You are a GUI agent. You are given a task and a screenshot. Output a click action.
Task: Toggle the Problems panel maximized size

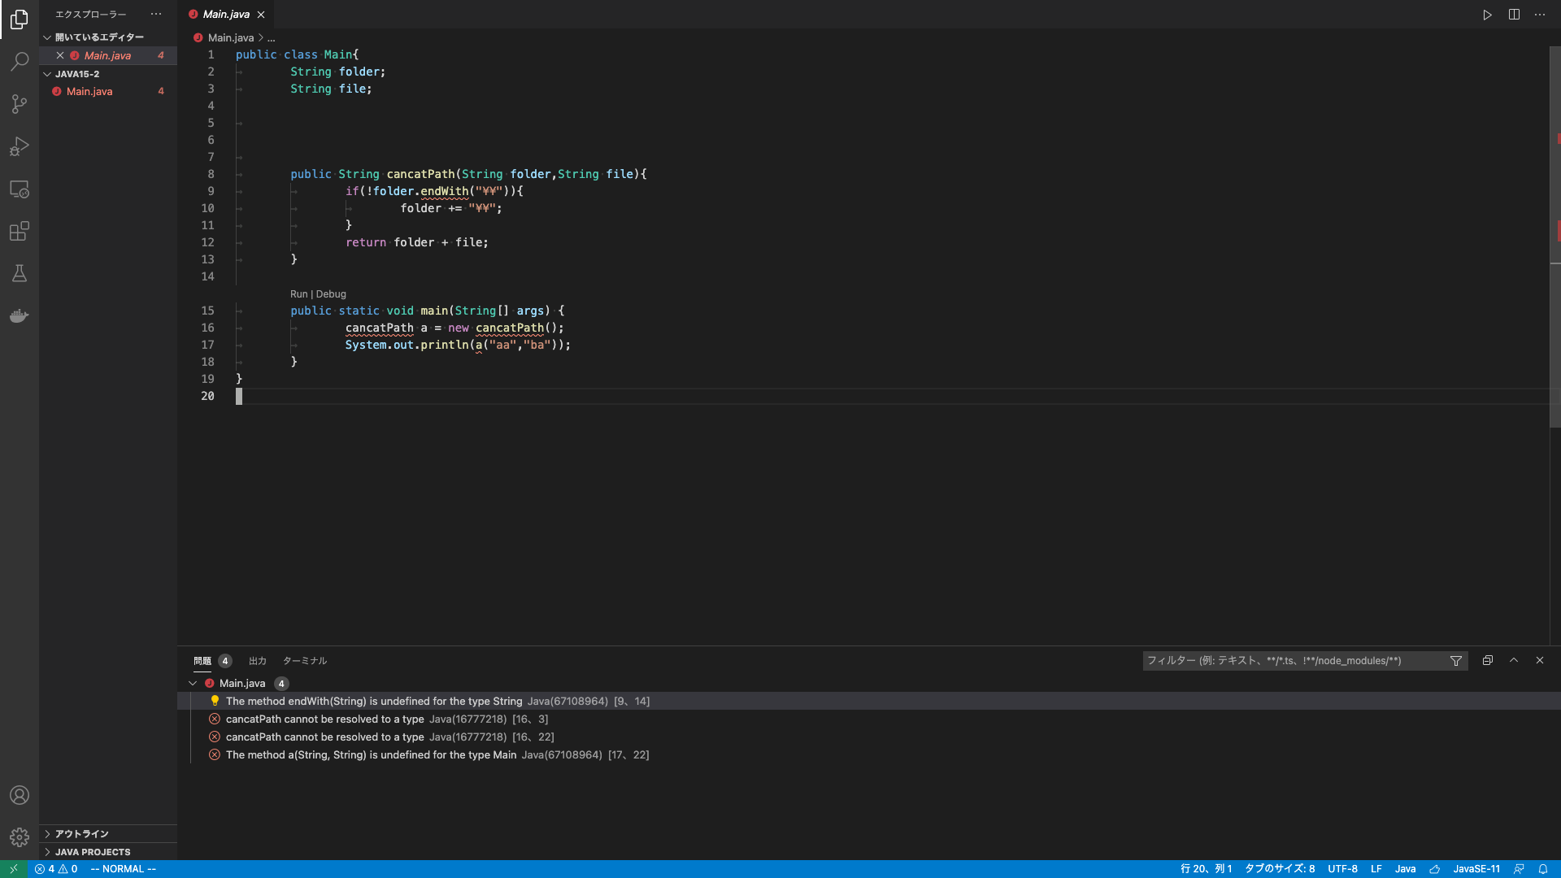[1514, 660]
